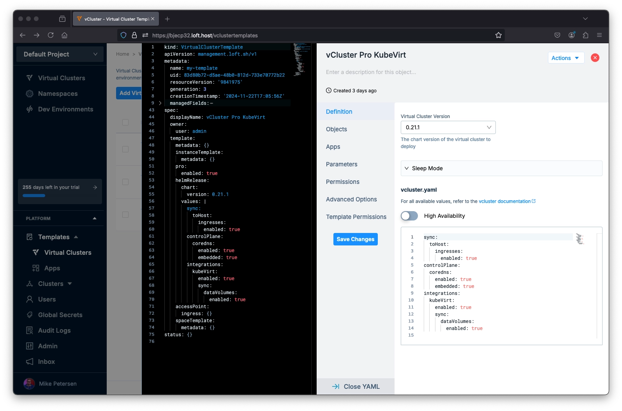Tick the header row checkbox in table
The width and height of the screenshot is (622, 411).
click(x=125, y=122)
